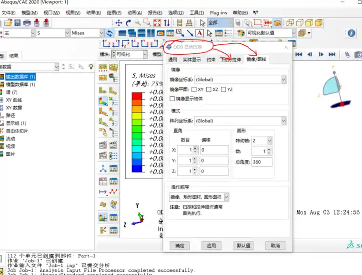Click the 默认值 button
362x275 pixels.
click(243, 245)
